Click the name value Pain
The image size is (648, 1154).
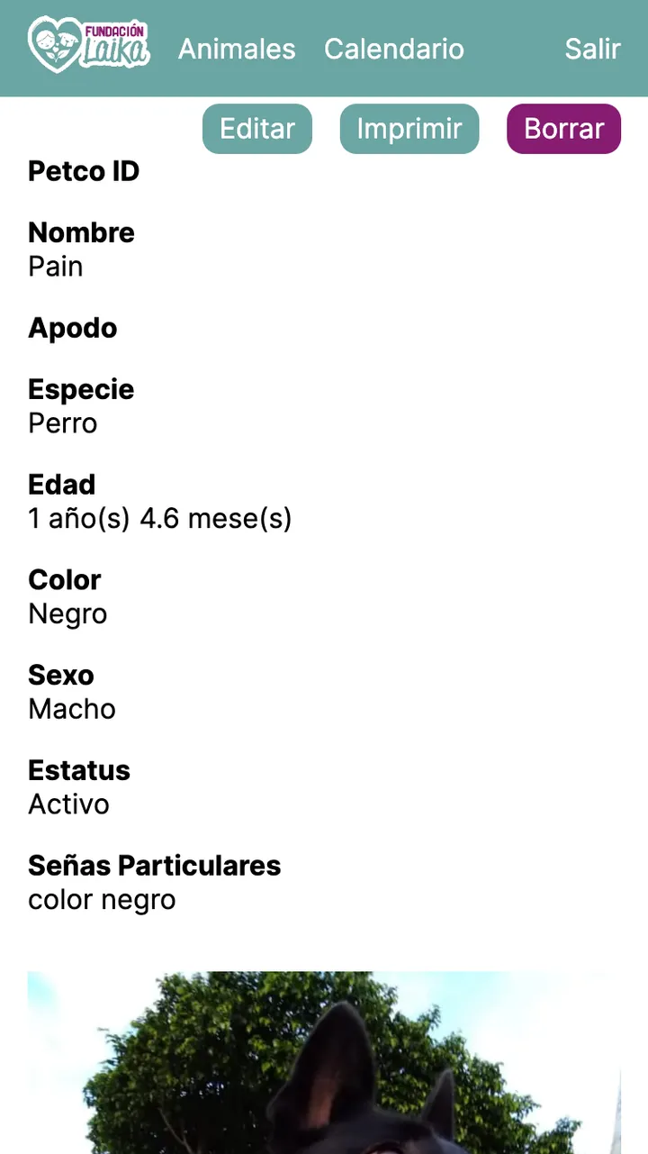[x=56, y=267]
